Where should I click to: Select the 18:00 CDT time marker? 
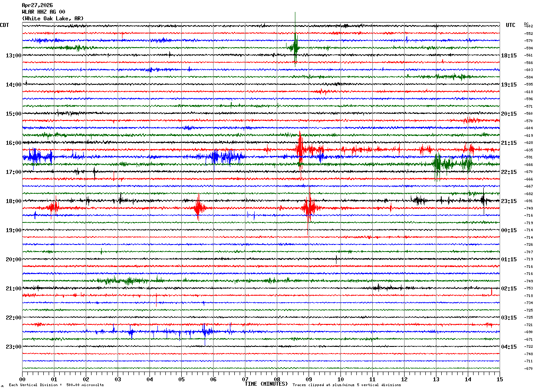(x=13, y=201)
